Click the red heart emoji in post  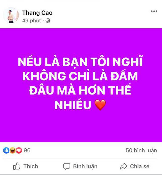[100, 105]
